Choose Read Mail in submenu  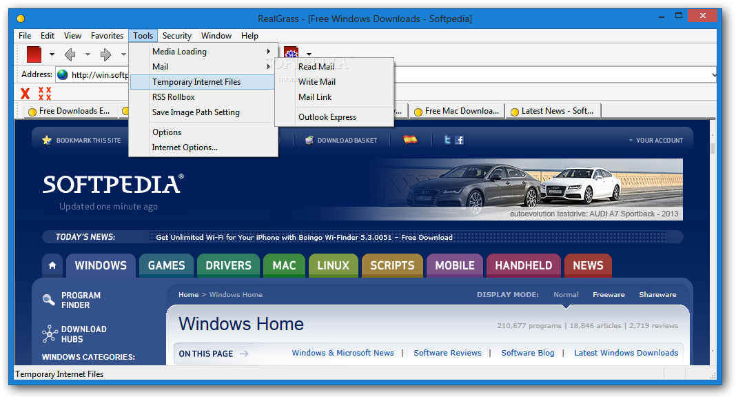click(x=334, y=67)
